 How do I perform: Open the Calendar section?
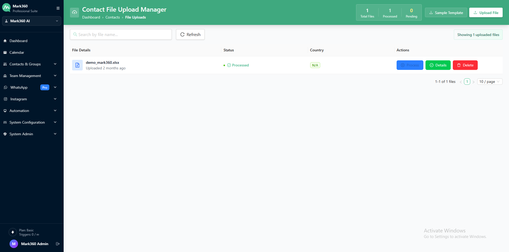17,52
